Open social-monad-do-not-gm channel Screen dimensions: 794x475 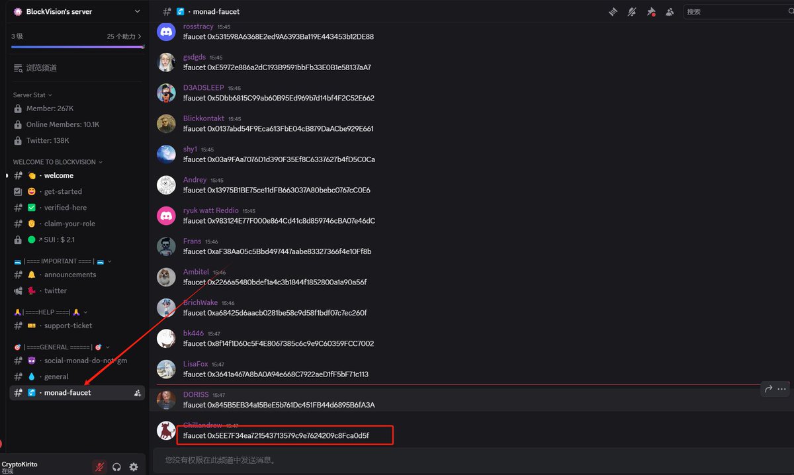tap(76, 361)
